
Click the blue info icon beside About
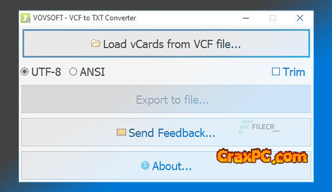tap(145, 165)
